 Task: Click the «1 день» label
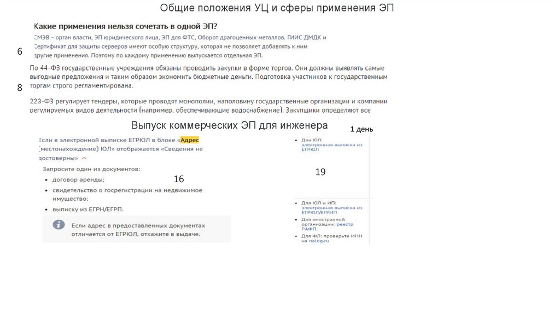point(361,129)
